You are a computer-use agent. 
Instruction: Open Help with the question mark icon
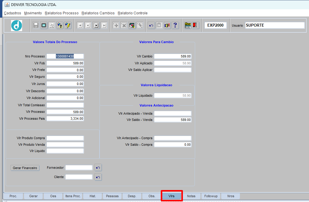tap(175, 25)
